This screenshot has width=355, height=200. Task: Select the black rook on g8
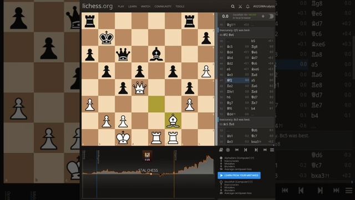(190, 21)
